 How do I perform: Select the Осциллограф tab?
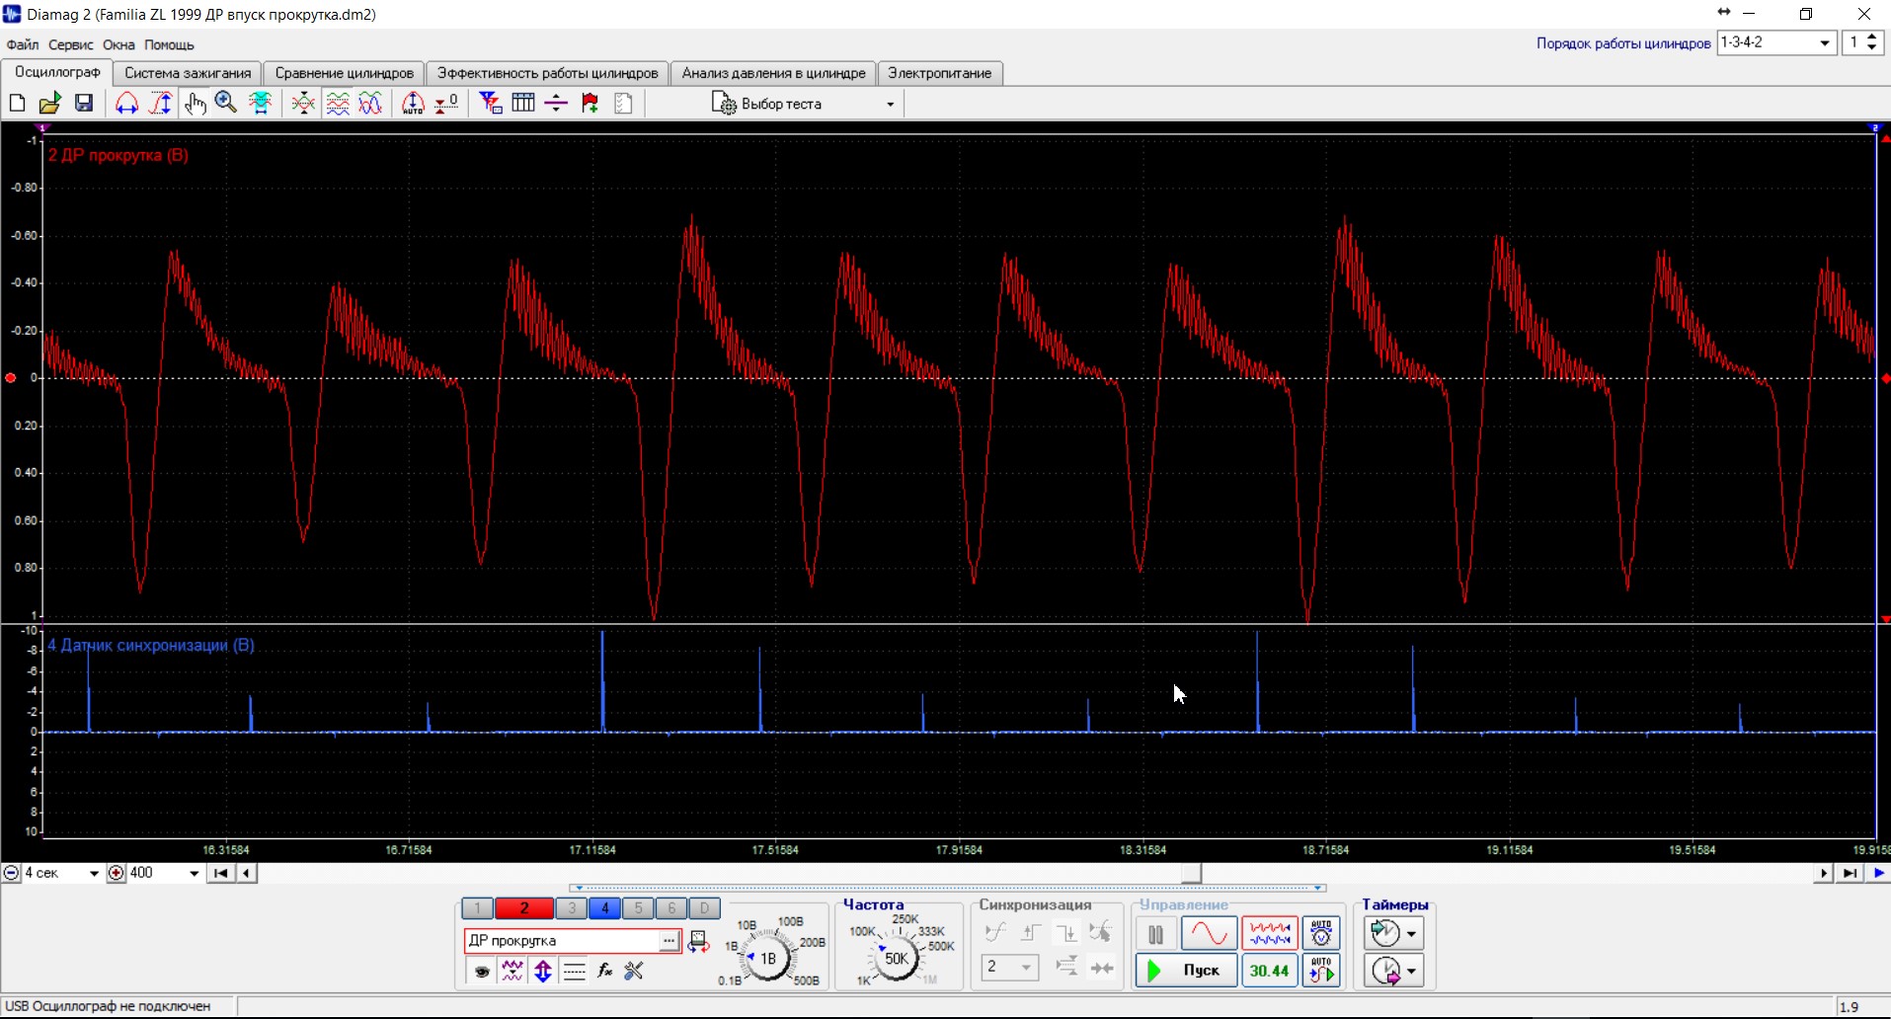click(x=57, y=72)
